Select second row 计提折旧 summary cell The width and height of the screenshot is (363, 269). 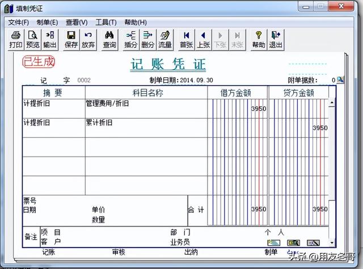coord(54,128)
